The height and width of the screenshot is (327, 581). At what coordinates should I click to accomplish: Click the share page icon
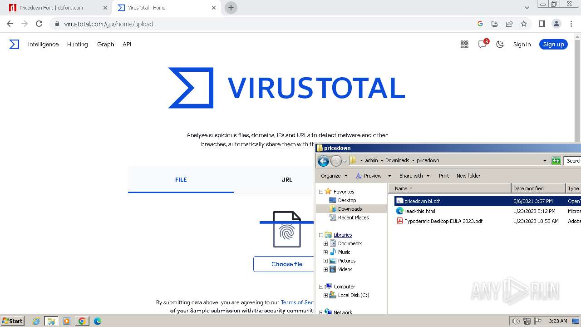509,24
